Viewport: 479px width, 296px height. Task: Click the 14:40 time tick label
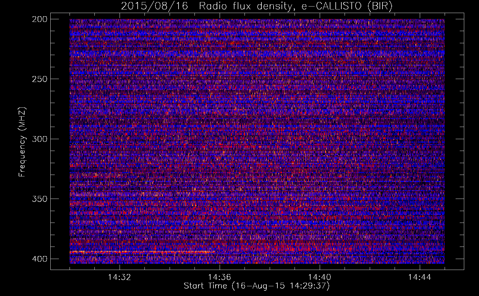(320, 277)
